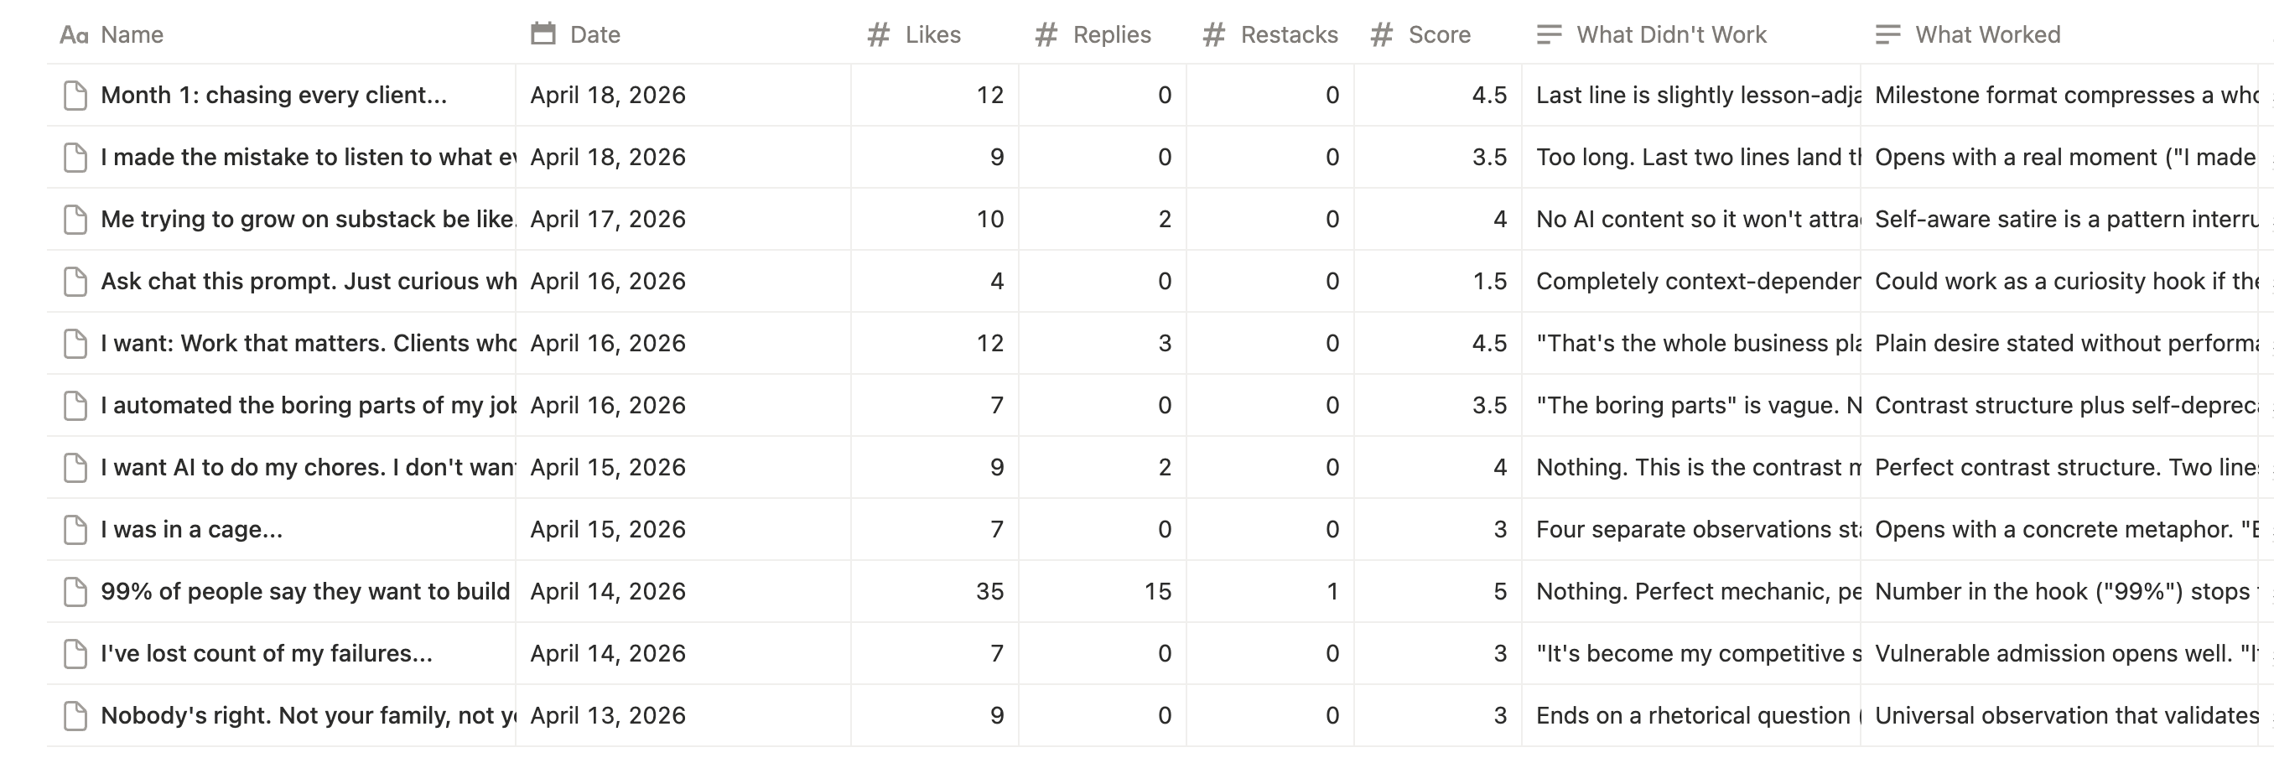Click the text lines icon beside 'What Didn't Work'
The image size is (2274, 763).
tap(1550, 34)
